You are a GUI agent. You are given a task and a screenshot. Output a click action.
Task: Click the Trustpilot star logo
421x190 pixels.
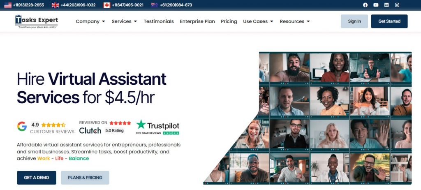[x=141, y=125]
